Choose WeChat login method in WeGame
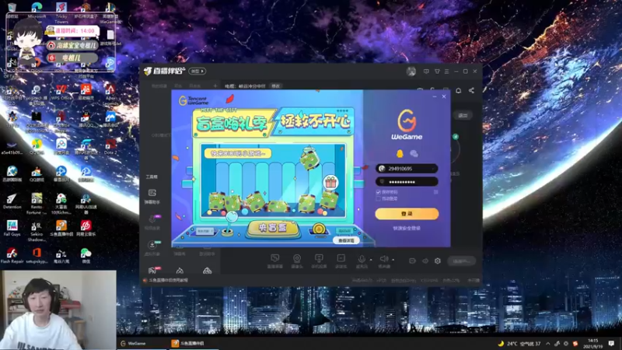The height and width of the screenshot is (350, 622). (414, 153)
